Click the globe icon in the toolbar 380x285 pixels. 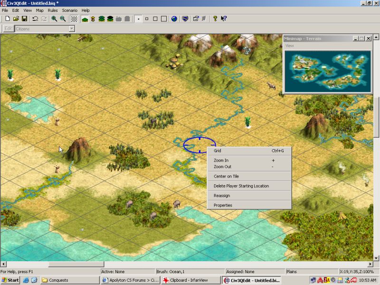[x=174, y=19]
